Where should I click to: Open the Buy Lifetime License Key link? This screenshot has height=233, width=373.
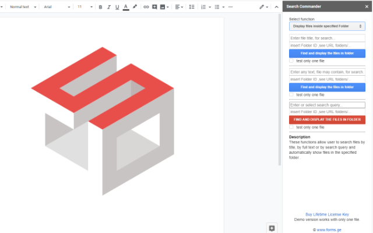tap(327, 214)
